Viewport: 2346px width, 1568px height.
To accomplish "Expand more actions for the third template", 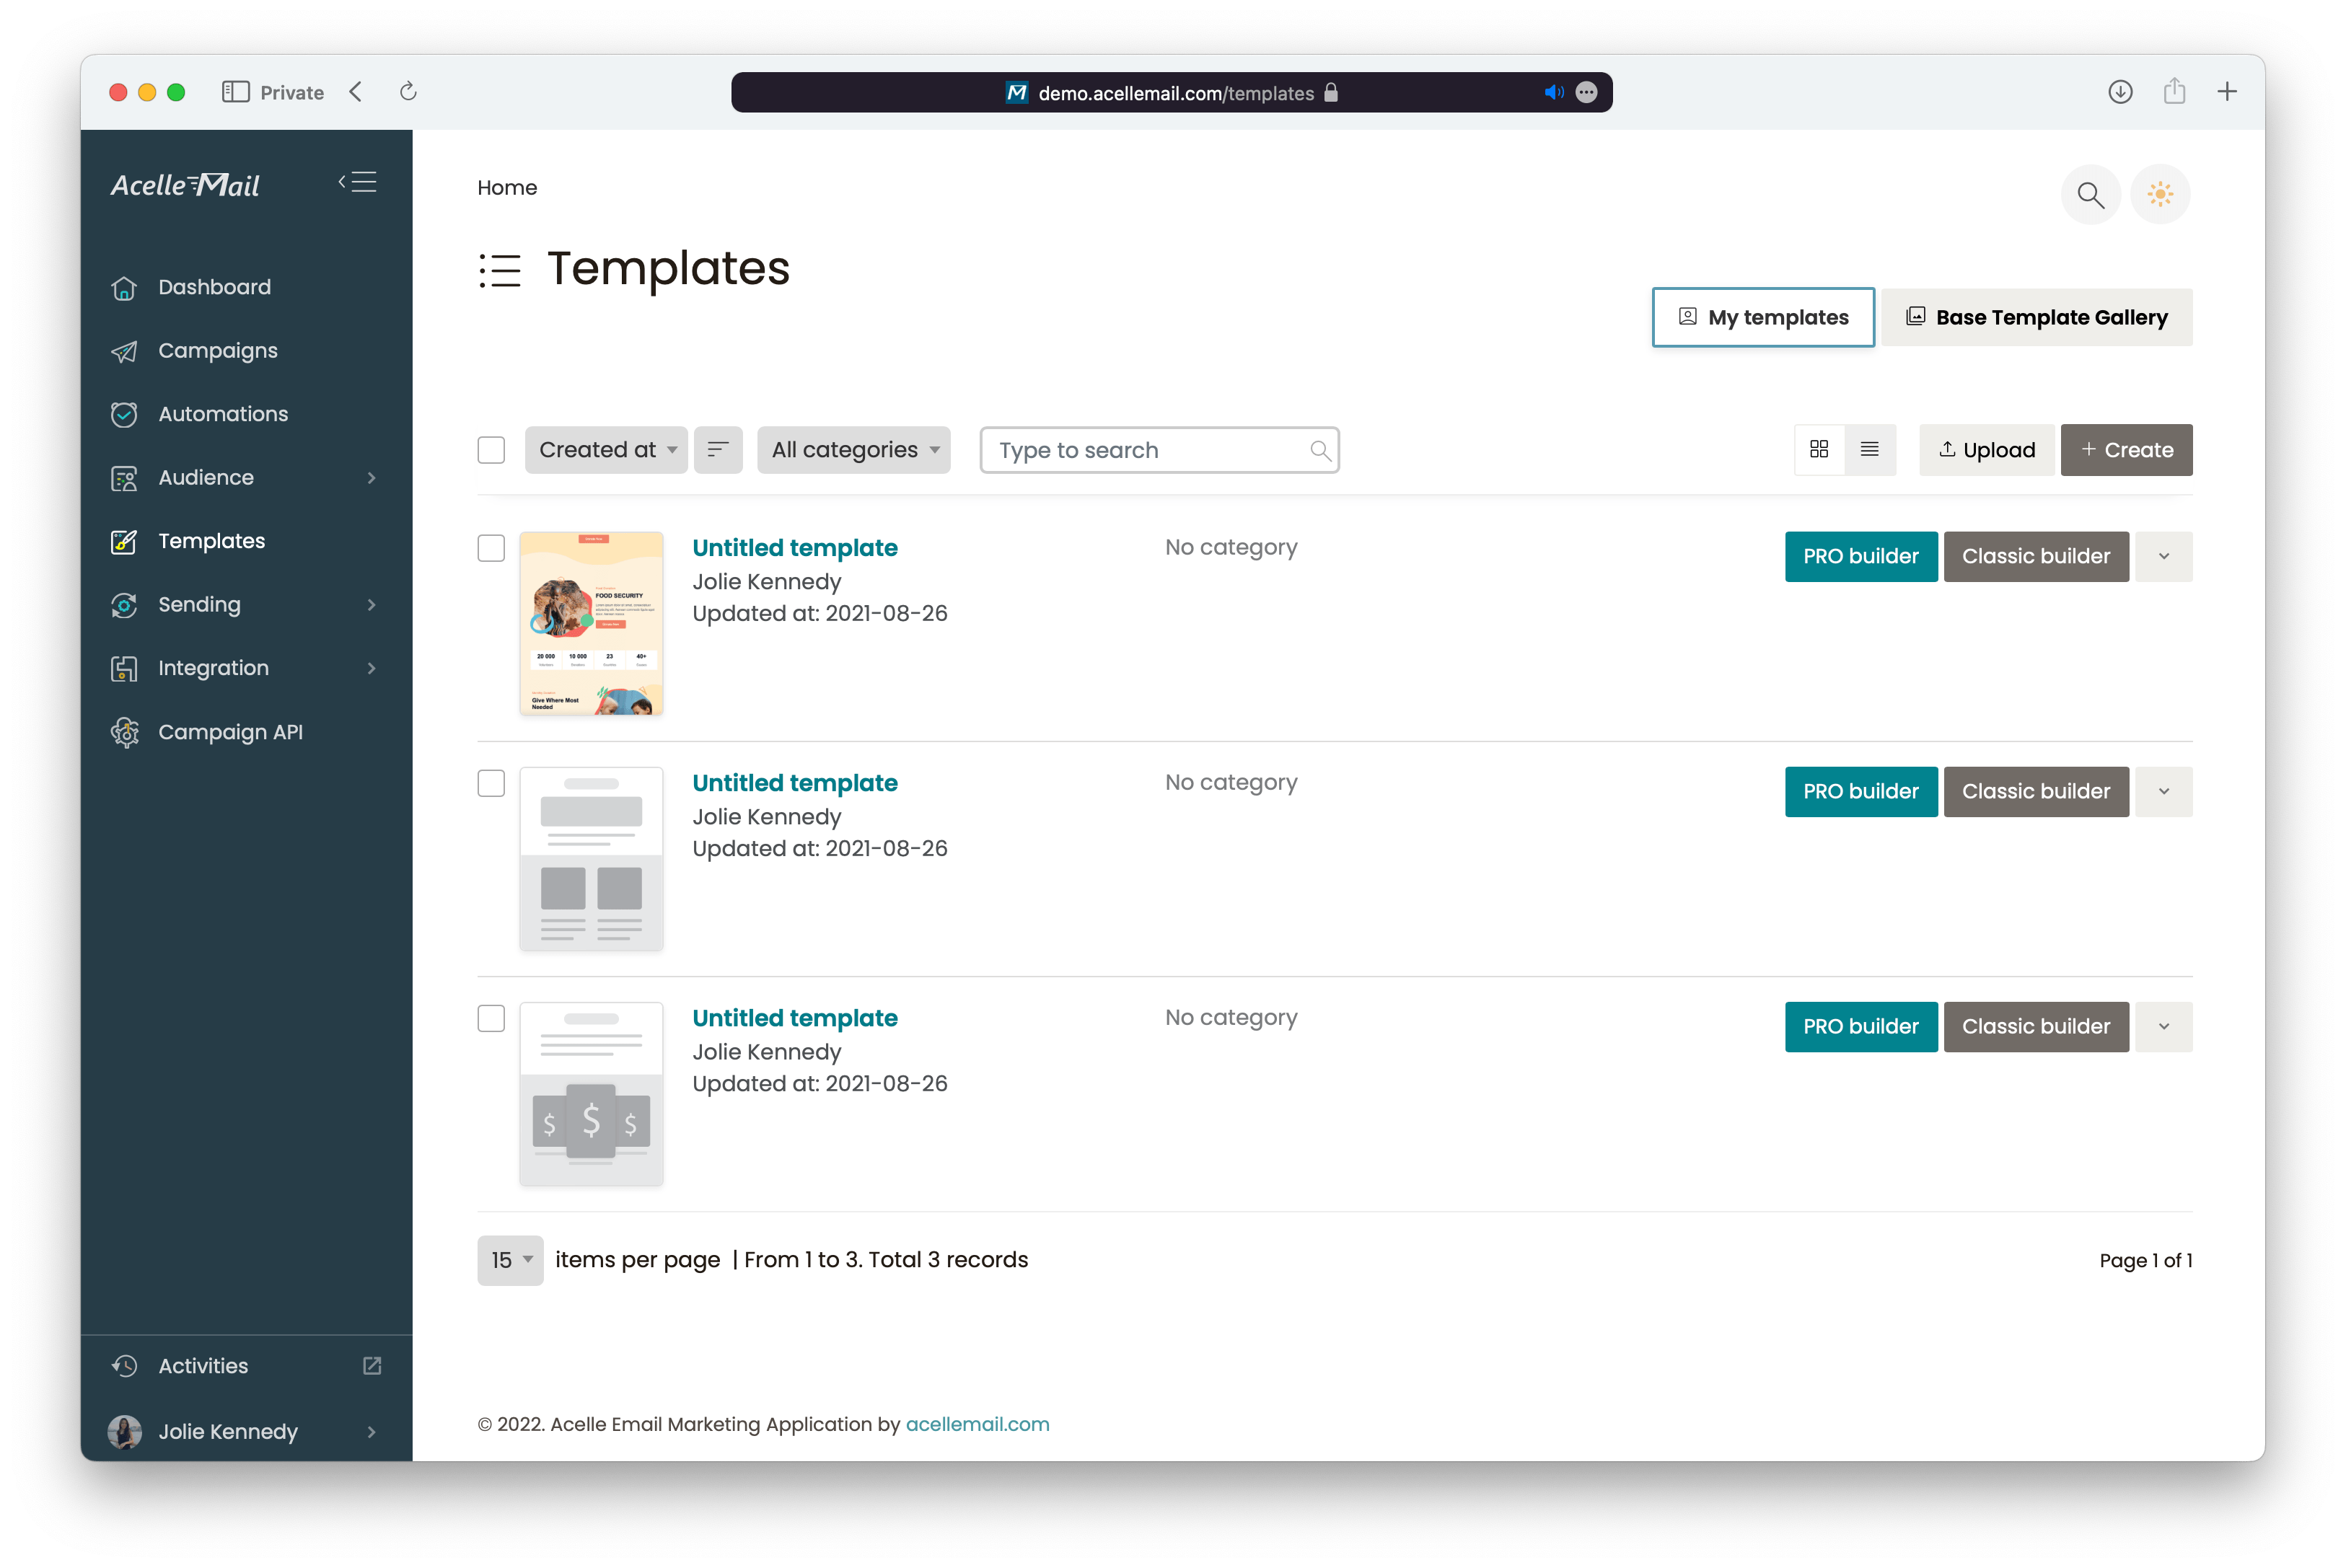I will point(2164,1027).
